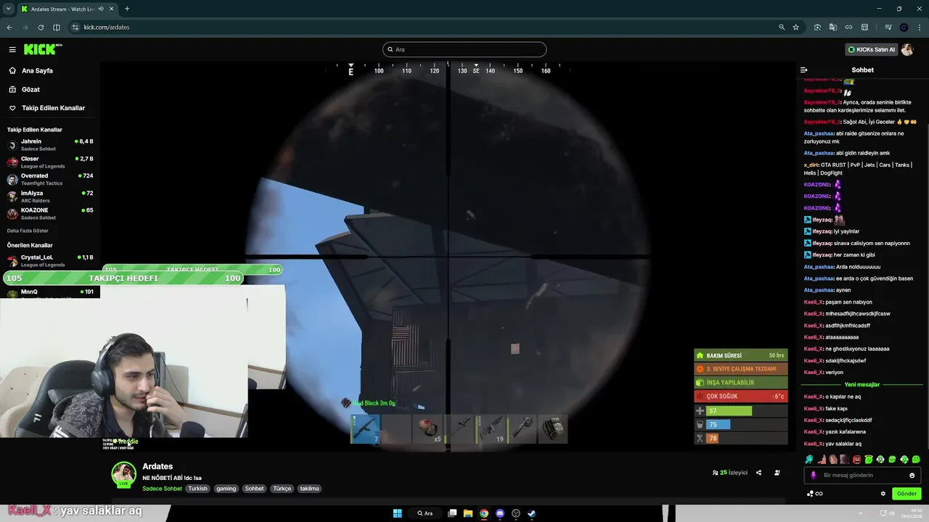This screenshot has width=929, height=522.
Task: Pick the Patrick star emote
Action: point(822,460)
